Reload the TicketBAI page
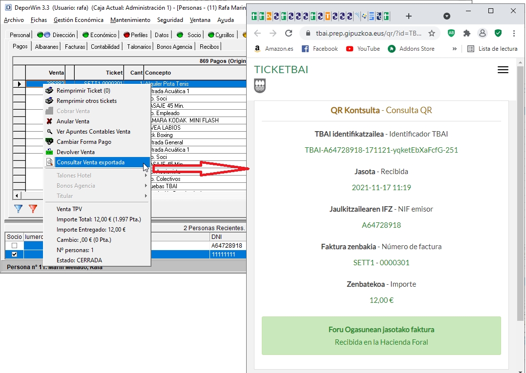526x373 pixels. pos(289,33)
